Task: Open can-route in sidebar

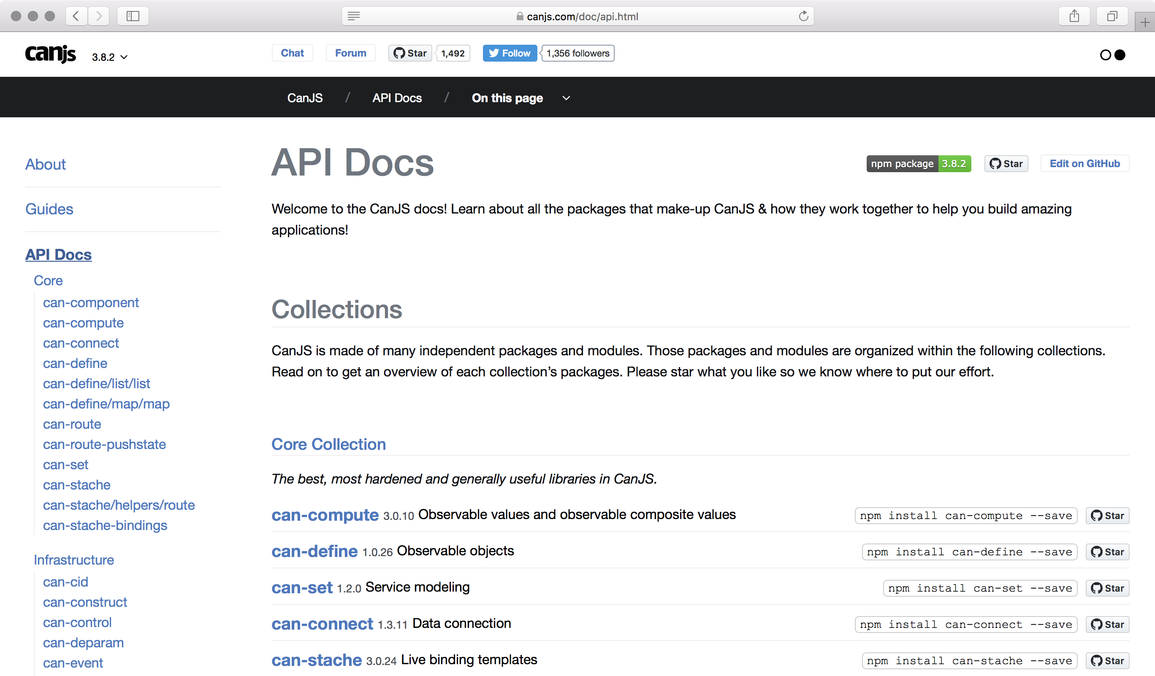Action: tap(72, 424)
